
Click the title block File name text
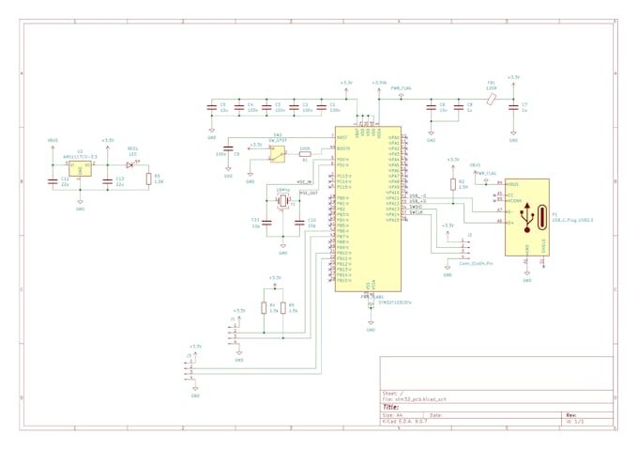click(414, 399)
